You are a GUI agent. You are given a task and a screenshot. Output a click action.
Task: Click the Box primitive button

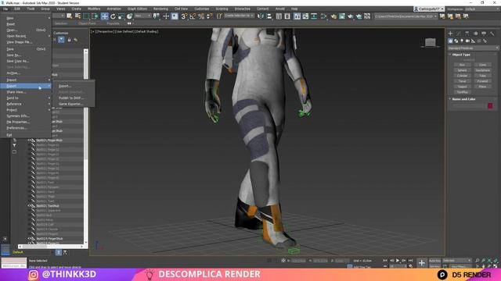tap(462, 65)
